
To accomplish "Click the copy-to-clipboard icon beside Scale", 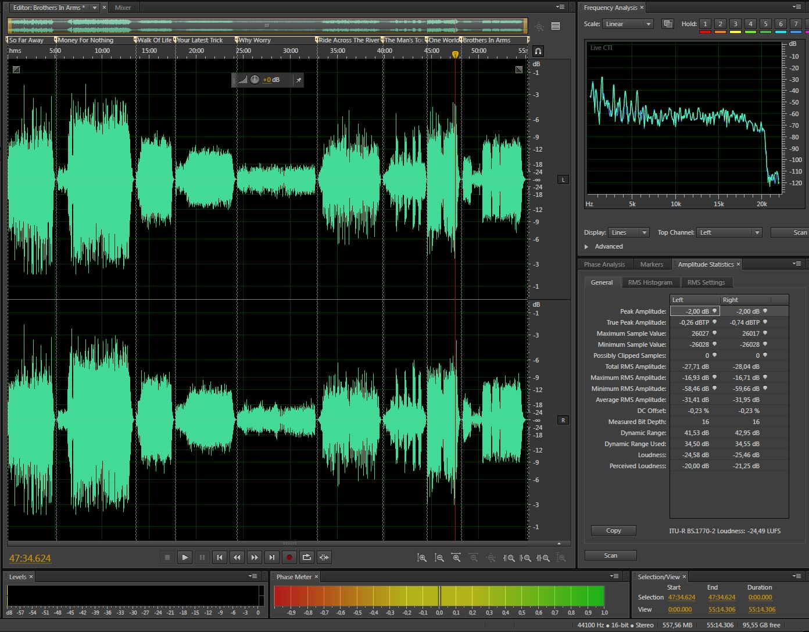I will coord(668,24).
